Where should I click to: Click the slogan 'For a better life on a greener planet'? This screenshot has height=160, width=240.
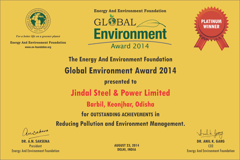tap(38, 36)
